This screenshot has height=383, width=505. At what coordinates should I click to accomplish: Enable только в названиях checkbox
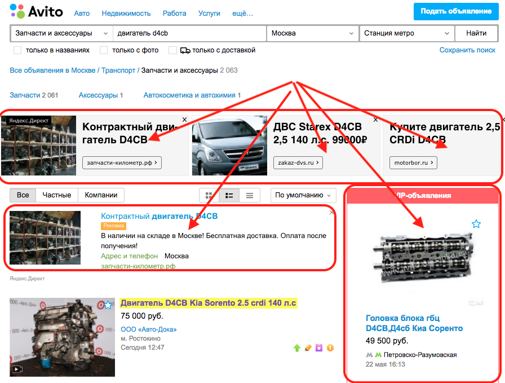coord(17,50)
